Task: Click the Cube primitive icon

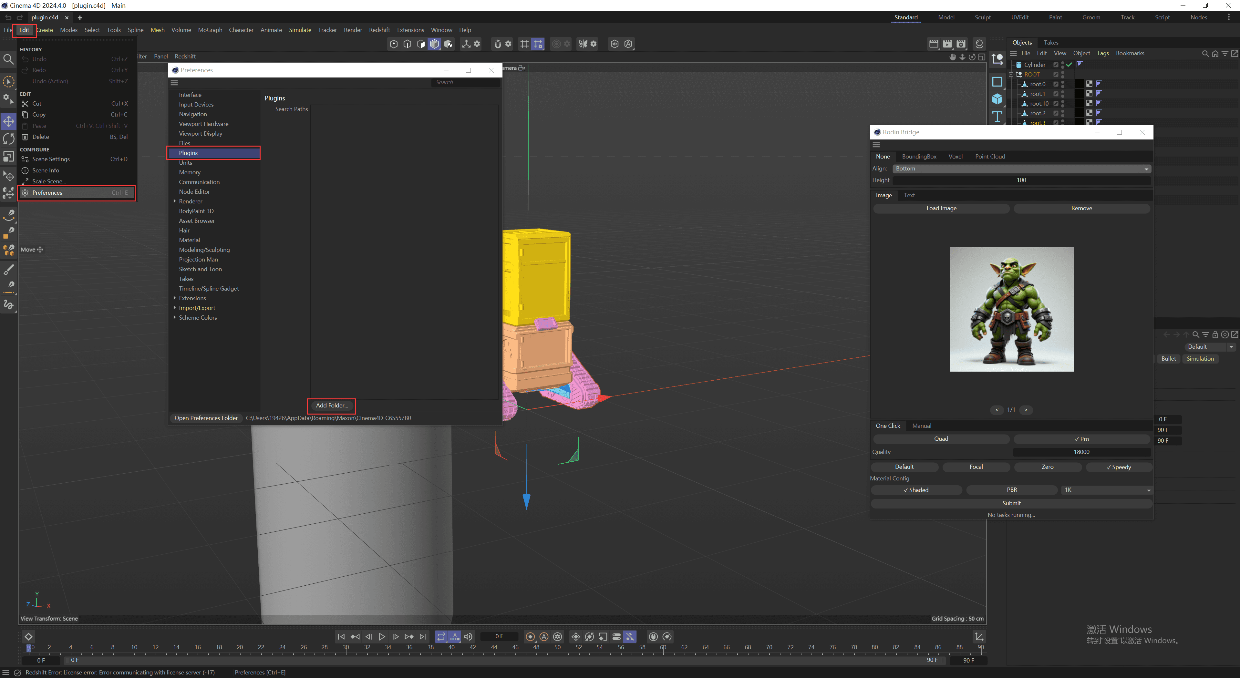Action: coord(997,99)
